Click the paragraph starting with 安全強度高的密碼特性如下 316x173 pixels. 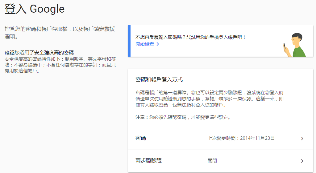60,65
